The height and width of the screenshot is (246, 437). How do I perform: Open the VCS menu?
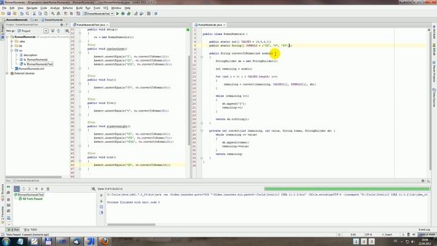[x=106, y=8]
